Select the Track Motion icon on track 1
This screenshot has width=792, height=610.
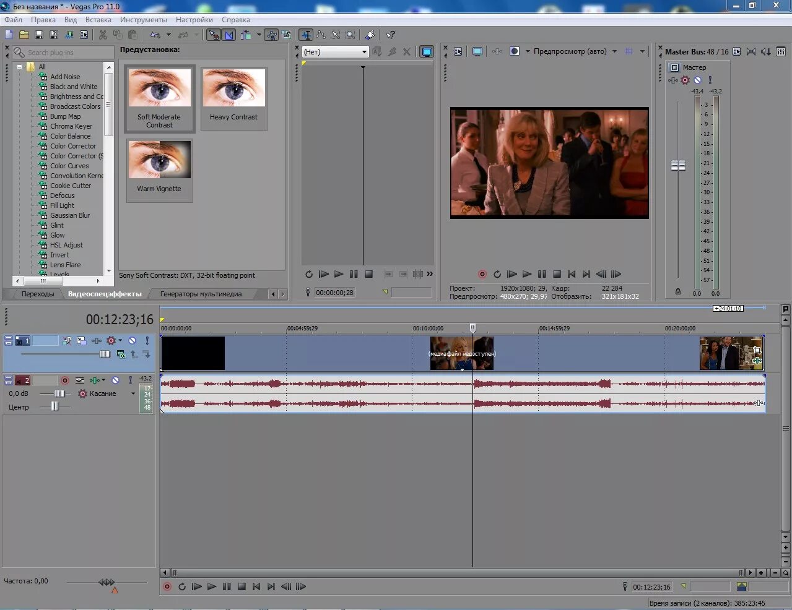(x=81, y=340)
